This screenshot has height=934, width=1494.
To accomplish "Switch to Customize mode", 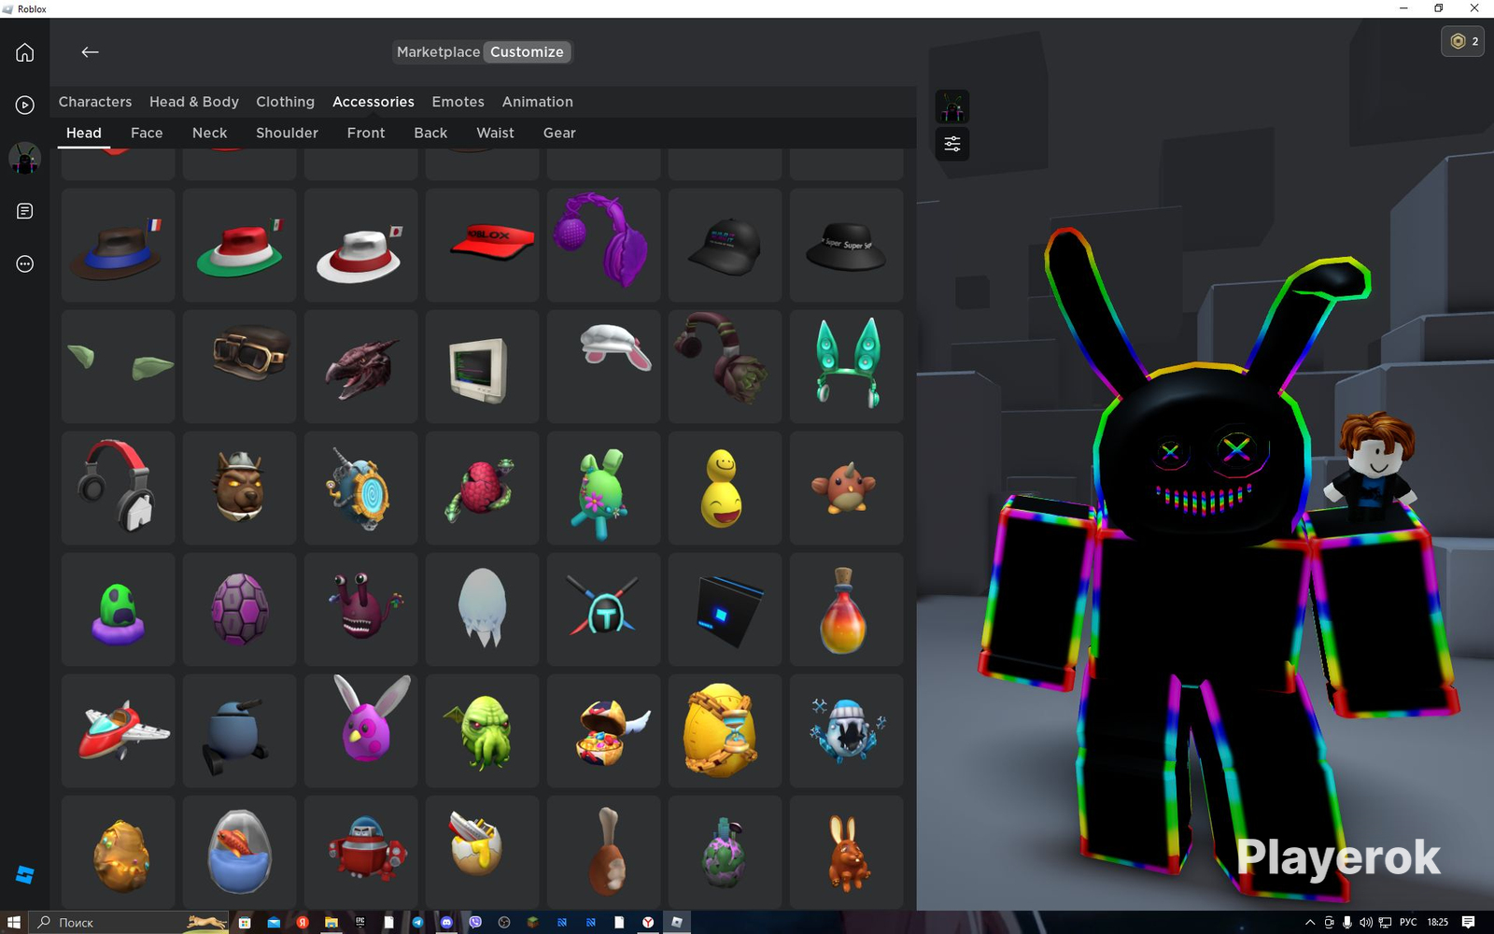I will pyautogui.click(x=527, y=52).
